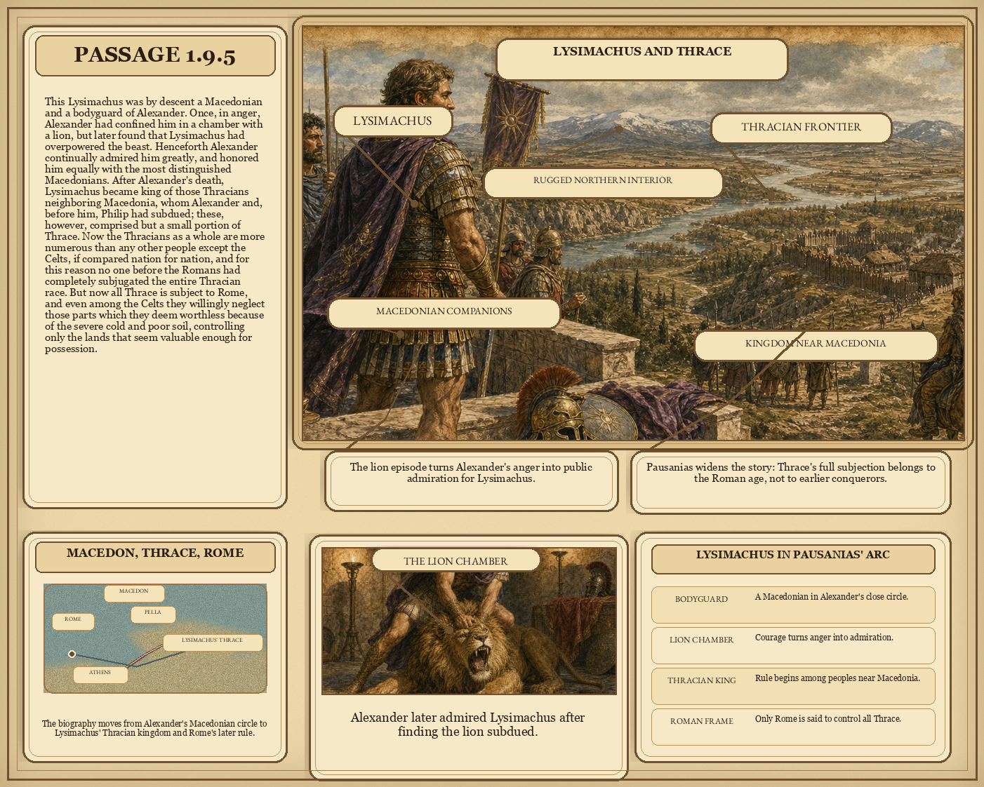This screenshot has width=984, height=787.
Task: Select the lion episode caption box
Action: (x=471, y=480)
